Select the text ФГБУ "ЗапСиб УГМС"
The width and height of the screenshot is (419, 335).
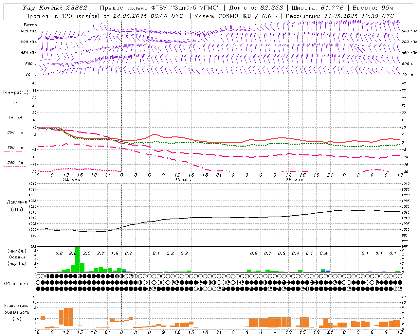pos(186,8)
